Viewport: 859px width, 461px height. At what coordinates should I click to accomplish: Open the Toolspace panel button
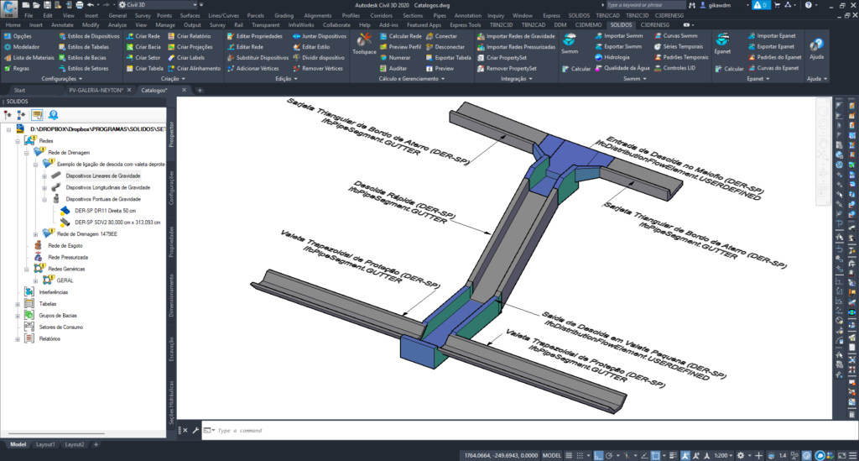click(x=364, y=44)
